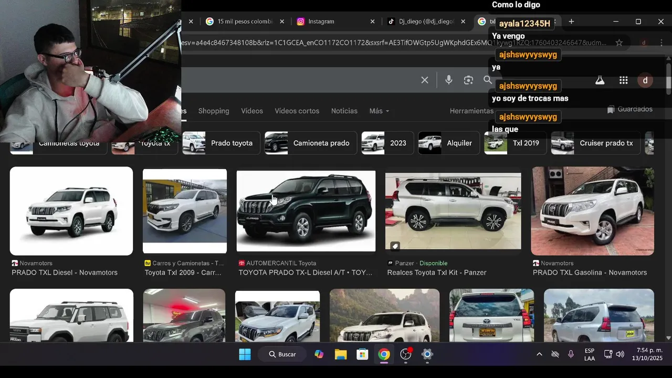Click 'Toyota Txl 2009 - Carr...' title
Viewport: 672px width, 378px height.
point(183,272)
